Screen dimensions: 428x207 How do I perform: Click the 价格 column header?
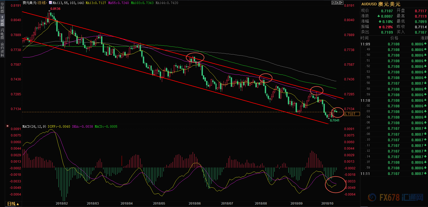point(394,38)
